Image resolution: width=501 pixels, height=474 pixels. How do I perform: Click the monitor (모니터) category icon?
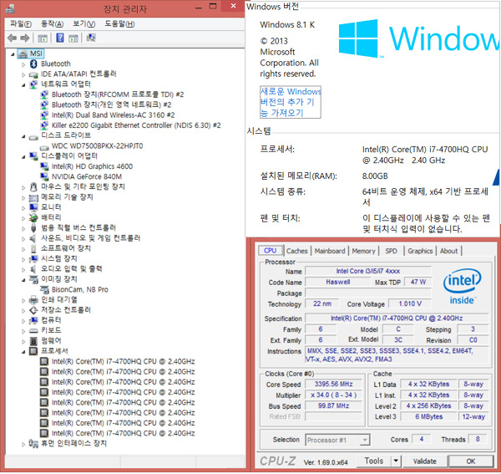tap(33, 207)
